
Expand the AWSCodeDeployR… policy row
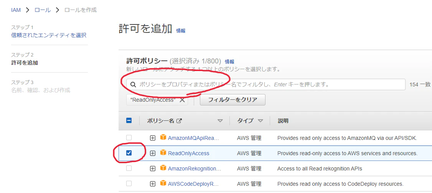(x=153, y=184)
